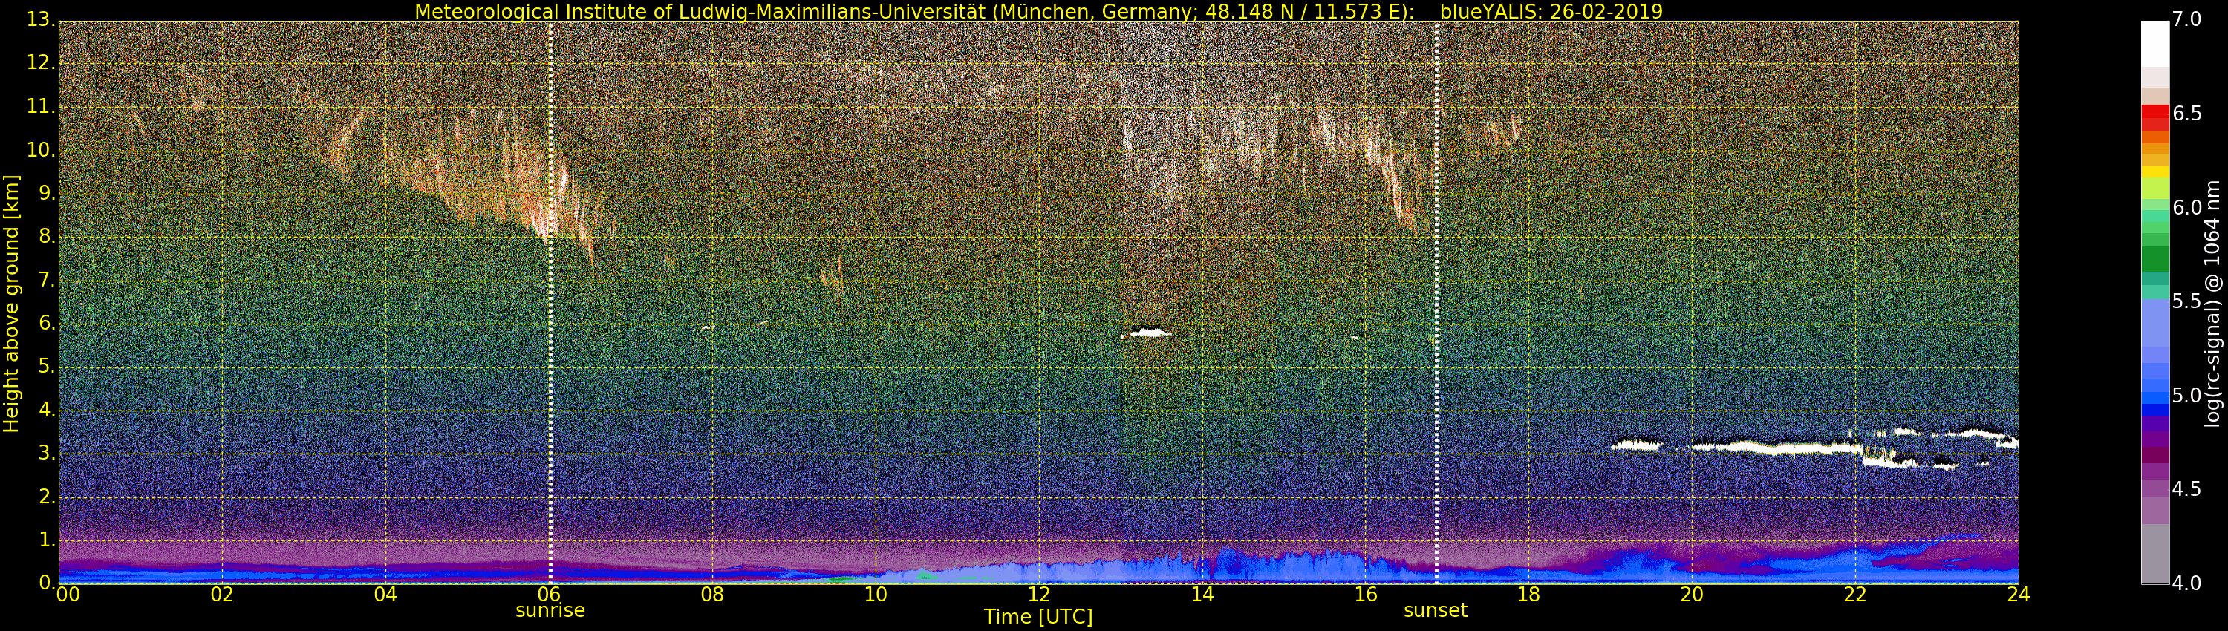Screen dimensions: 2228x631
Task: Click the 'sunset' label below the axis
Action: coord(1436,610)
